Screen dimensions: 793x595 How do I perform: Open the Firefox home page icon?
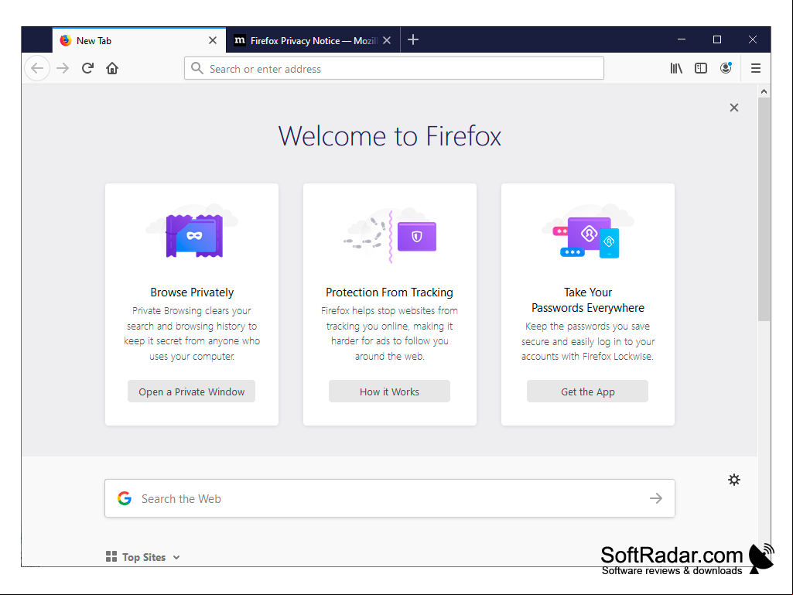click(112, 68)
